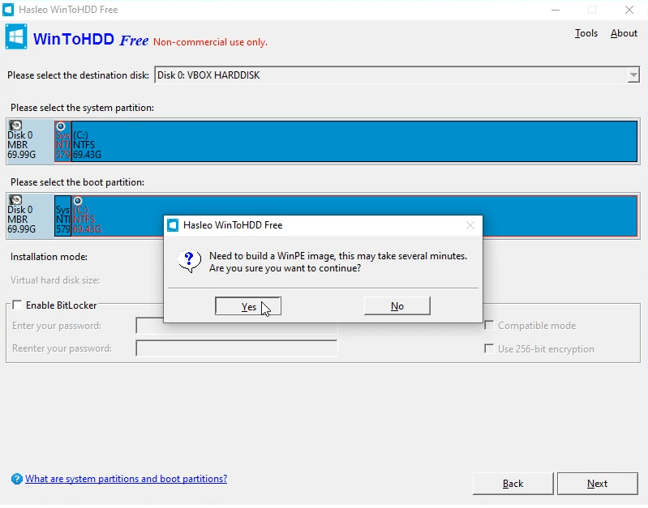Select the C: radio in boot partition
The width and height of the screenshot is (648, 508).
78,201
